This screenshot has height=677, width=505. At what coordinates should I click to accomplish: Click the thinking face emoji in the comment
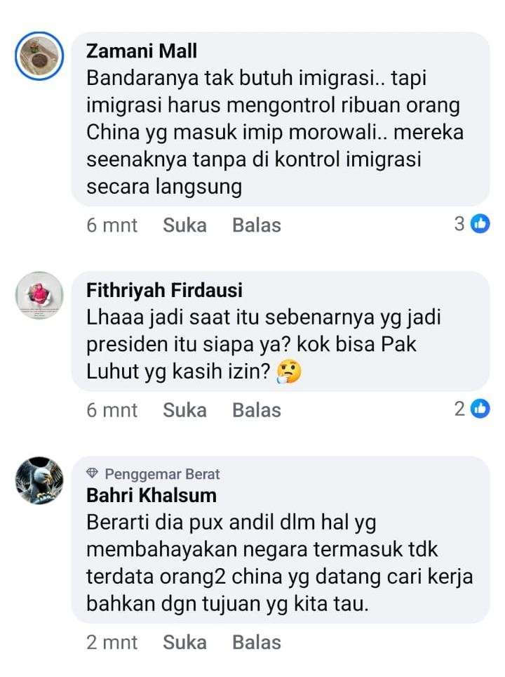(288, 372)
